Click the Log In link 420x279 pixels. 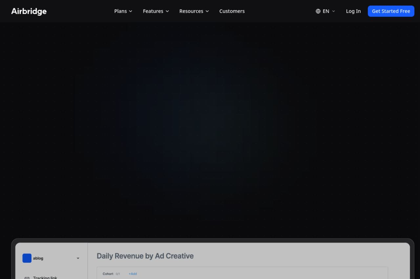353,11
